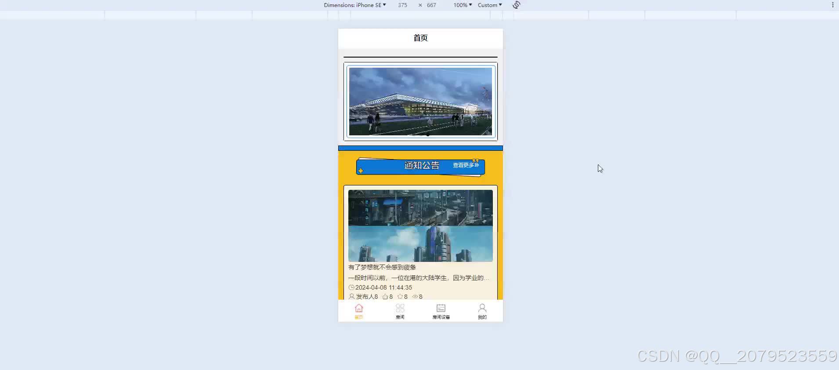The height and width of the screenshot is (370, 839).
Task: Open the 首页 home tab icon
Action: (x=359, y=308)
